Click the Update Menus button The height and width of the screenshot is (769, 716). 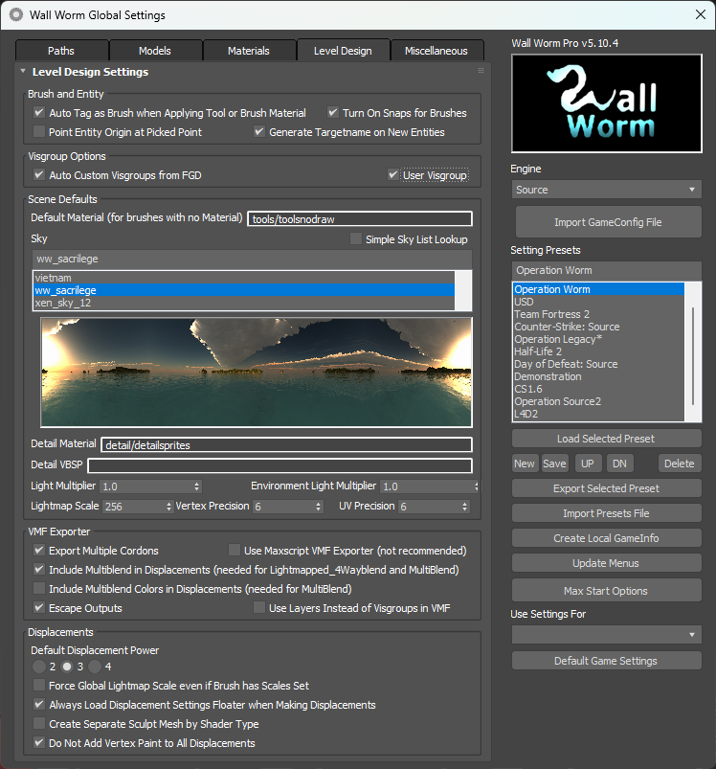tap(606, 563)
